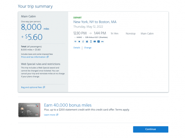Open Price and tax information link

coord(34,57)
